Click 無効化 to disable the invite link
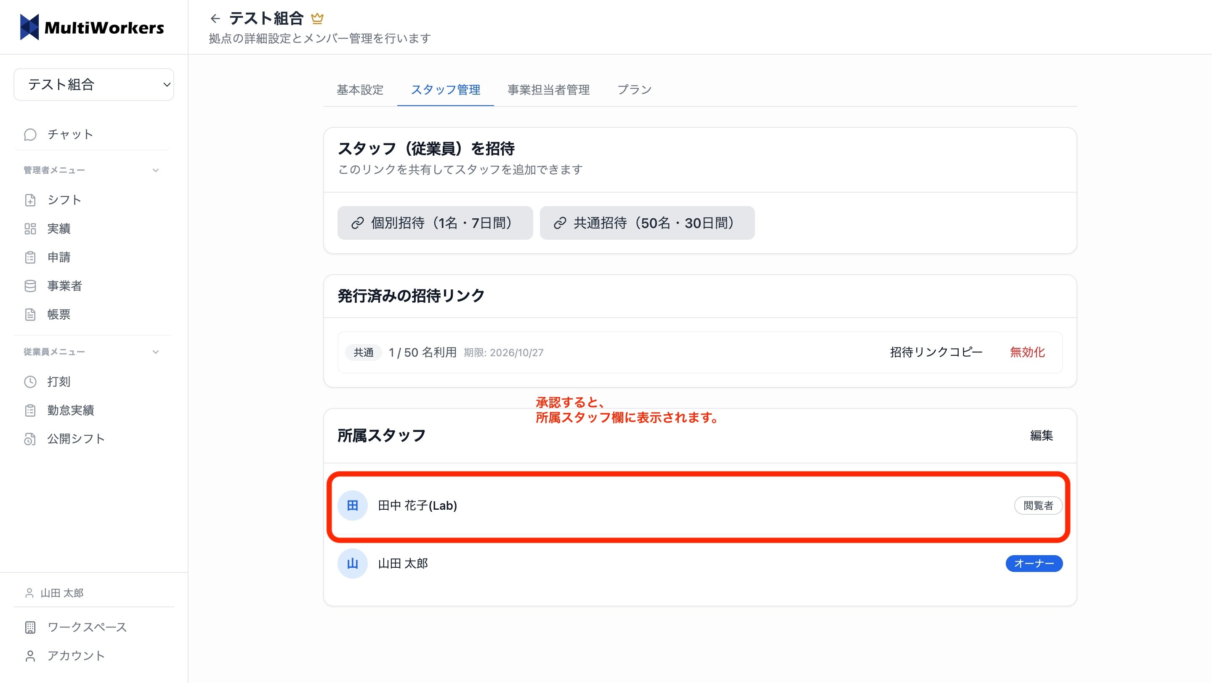 pyautogui.click(x=1028, y=352)
